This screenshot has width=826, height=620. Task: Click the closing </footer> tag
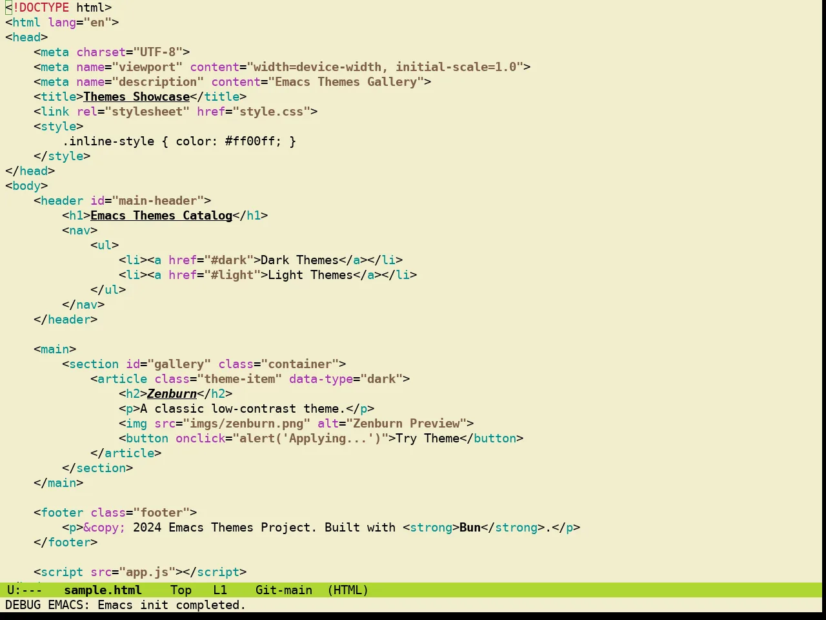tap(66, 542)
